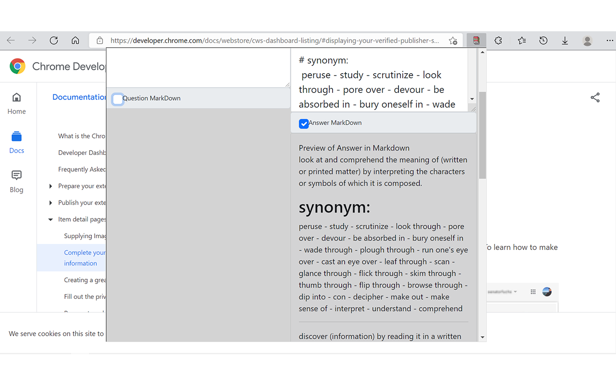616x385 pixels.
Task: Open Blog in sidebar
Action: [16, 182]
